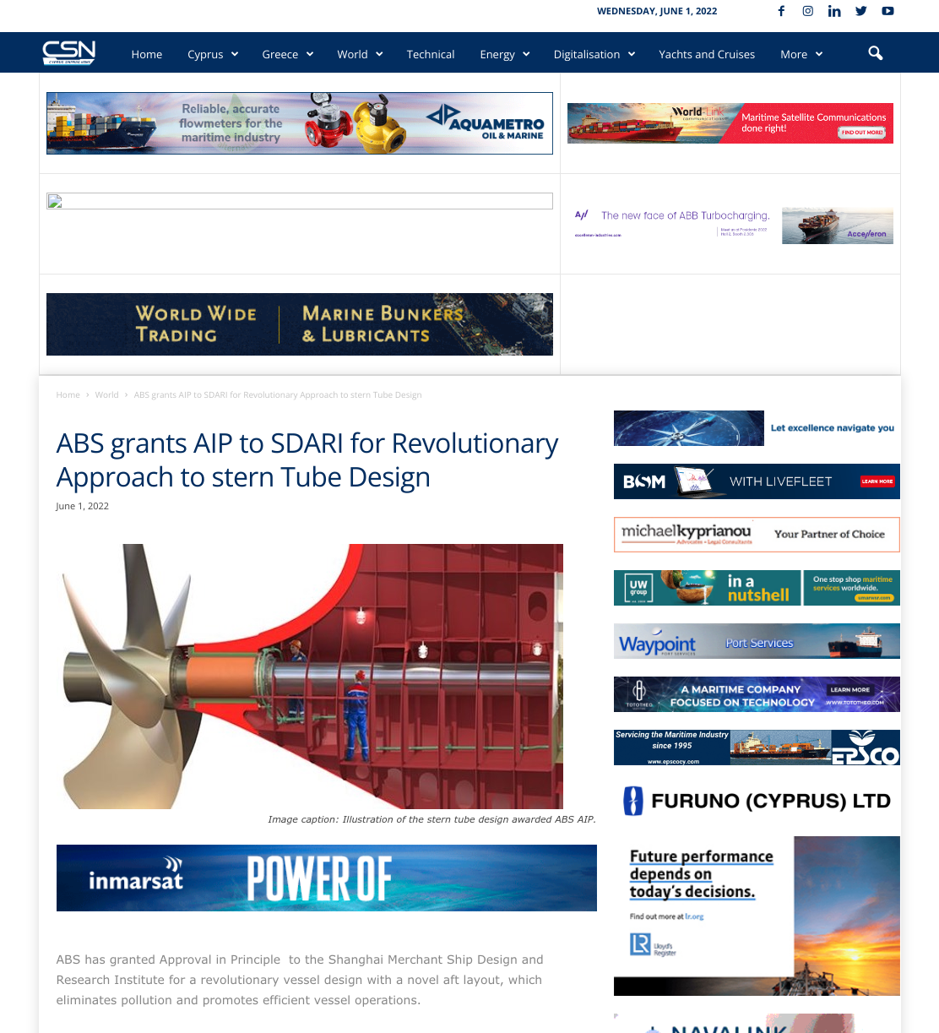Click Learn More on BSM banner
939x1033 pixels.
(877, 481)
